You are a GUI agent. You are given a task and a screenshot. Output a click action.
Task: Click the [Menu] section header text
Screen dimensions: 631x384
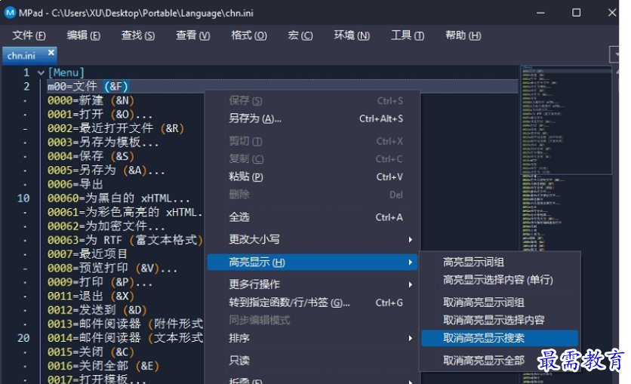click(x=66, y=72)
